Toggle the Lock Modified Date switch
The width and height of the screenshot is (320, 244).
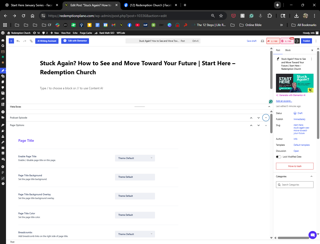[278, 157]
